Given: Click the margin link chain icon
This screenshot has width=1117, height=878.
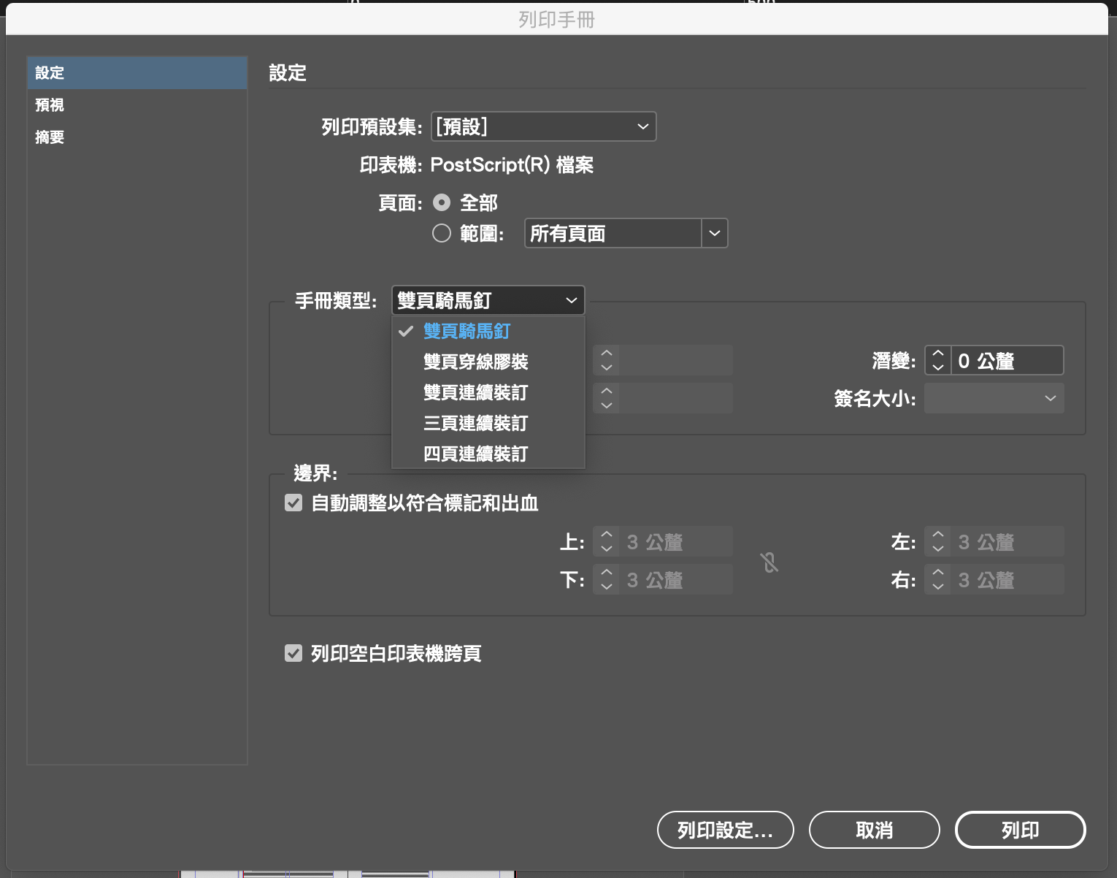Looking at the screenshot, I should coord(769,562).
